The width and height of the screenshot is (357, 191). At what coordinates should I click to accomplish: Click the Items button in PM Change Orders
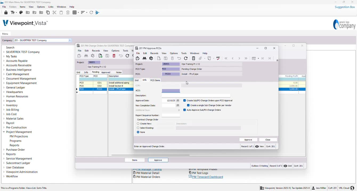135,160
